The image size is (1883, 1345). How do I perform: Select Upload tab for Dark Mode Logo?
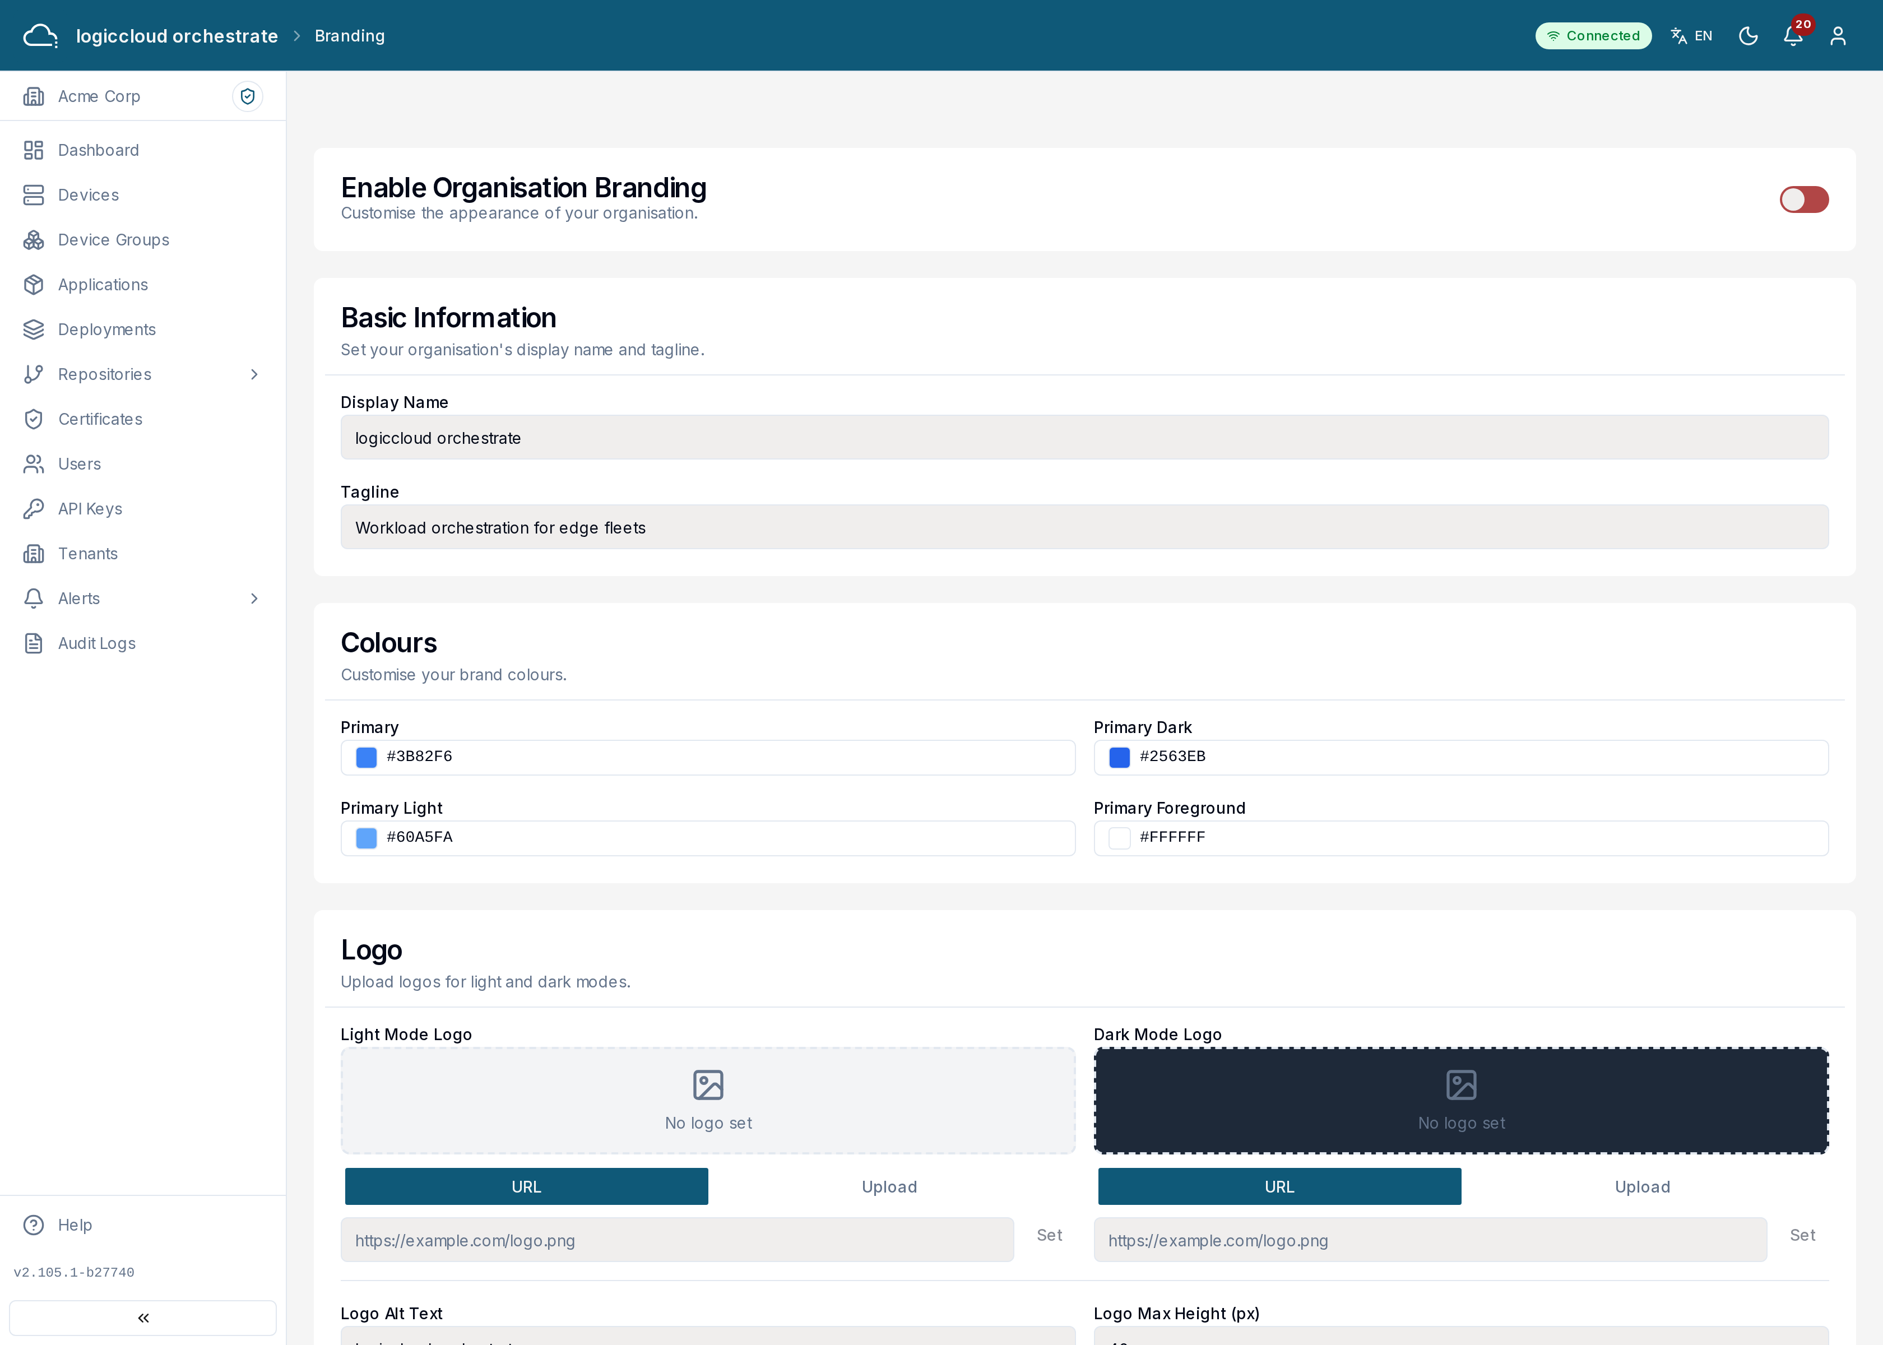1642,1187
